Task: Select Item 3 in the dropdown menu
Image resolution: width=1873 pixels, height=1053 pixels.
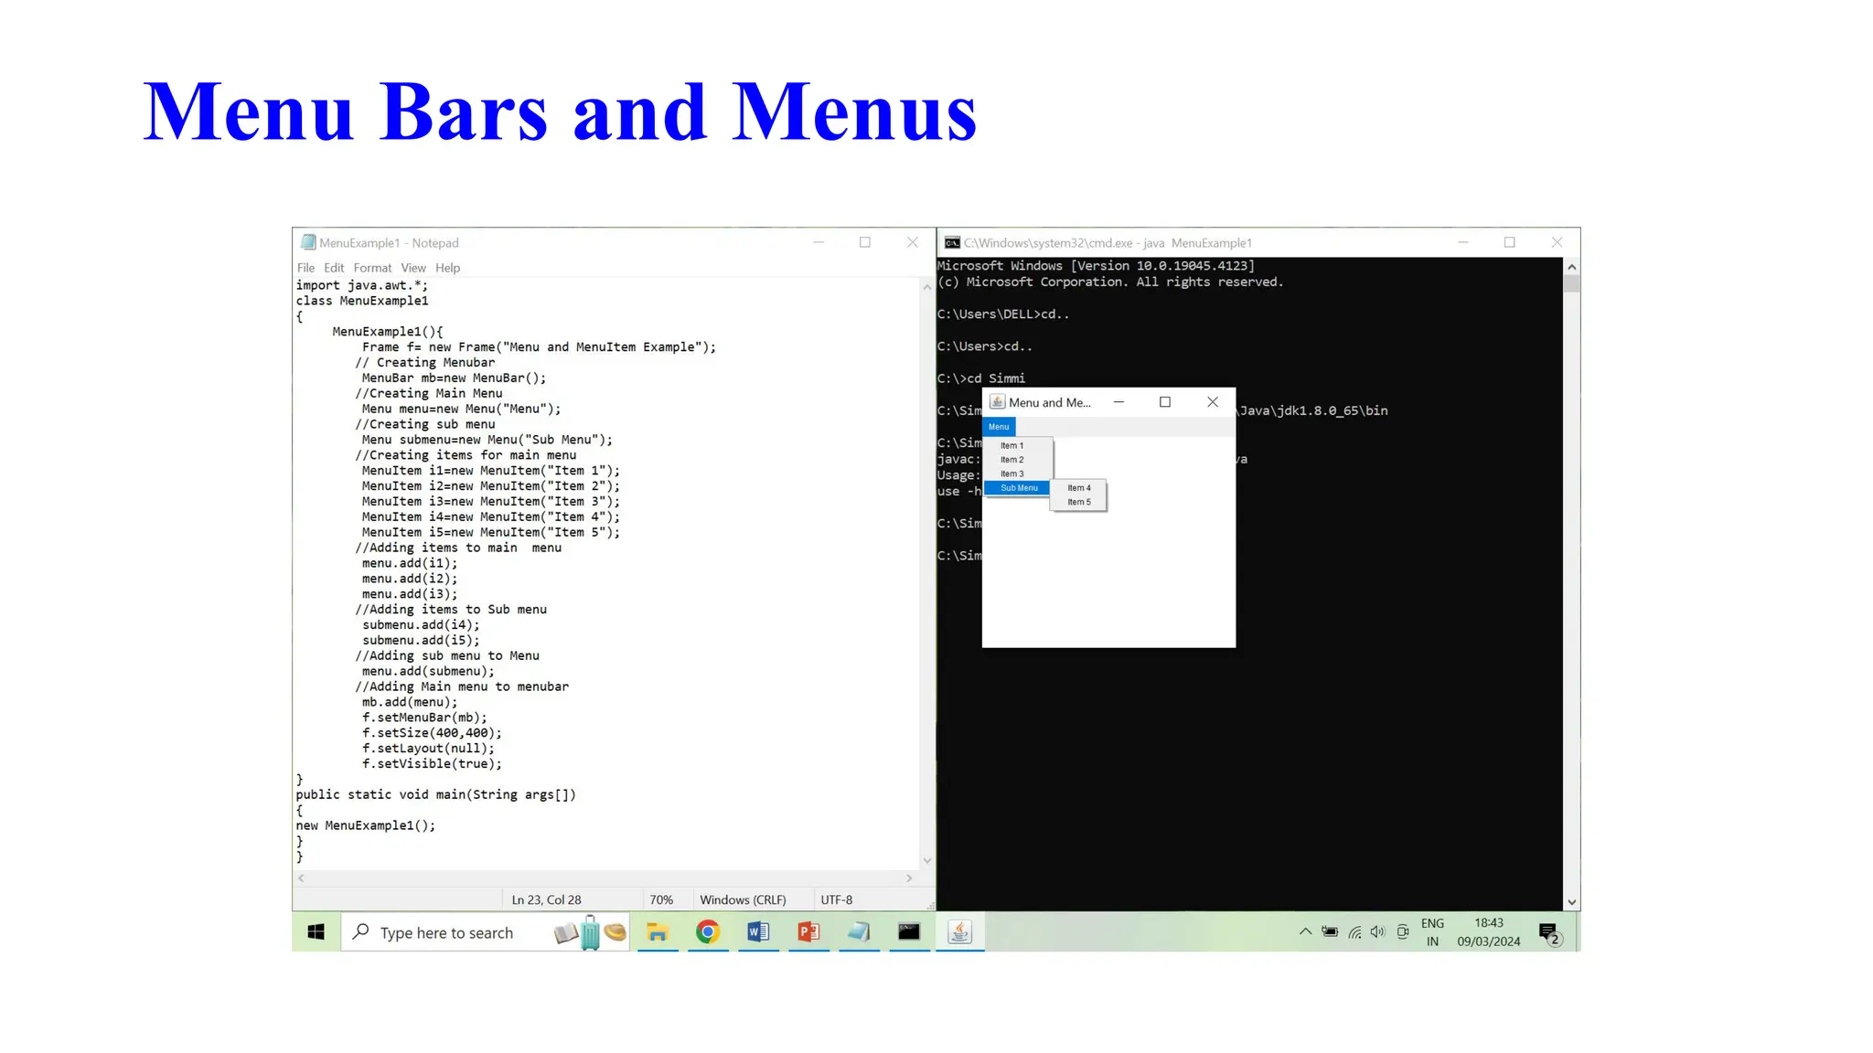Action: point(1011,473)
